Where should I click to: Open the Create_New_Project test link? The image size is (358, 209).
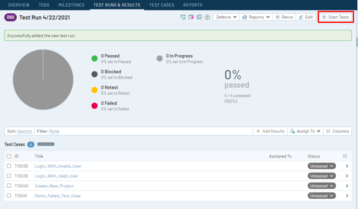pos(54,186)
